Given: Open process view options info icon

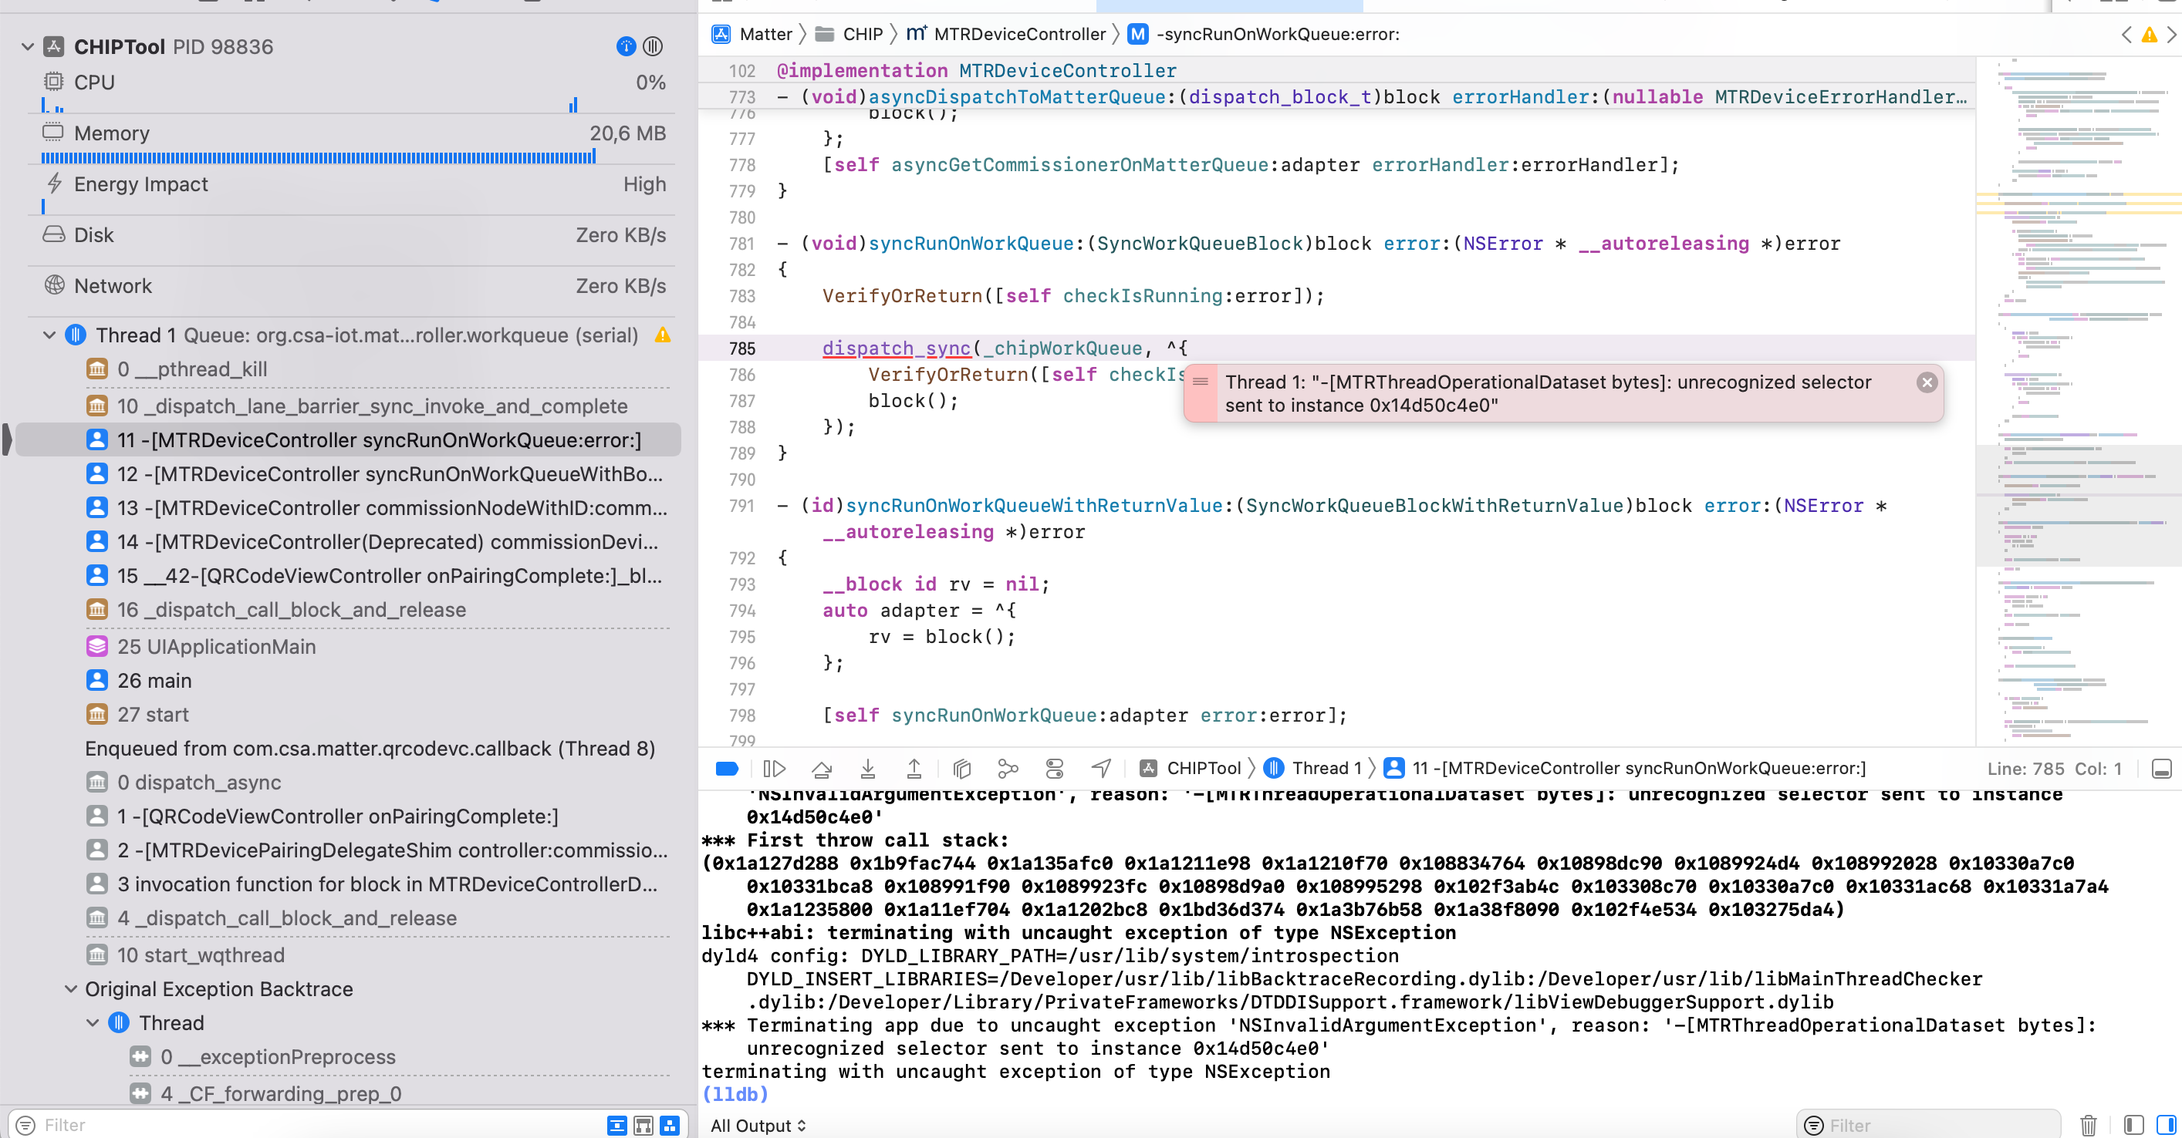Looking at the screenshot, I should point(626,46).
